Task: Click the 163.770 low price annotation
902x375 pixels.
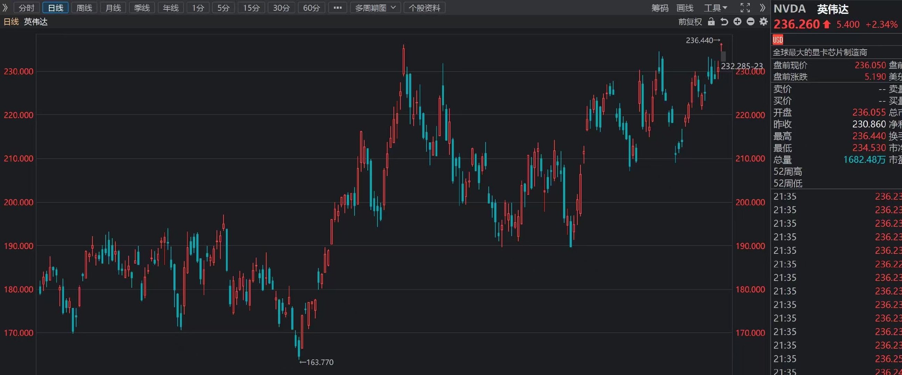Action: pyautogui.click(x=317, y=362)
